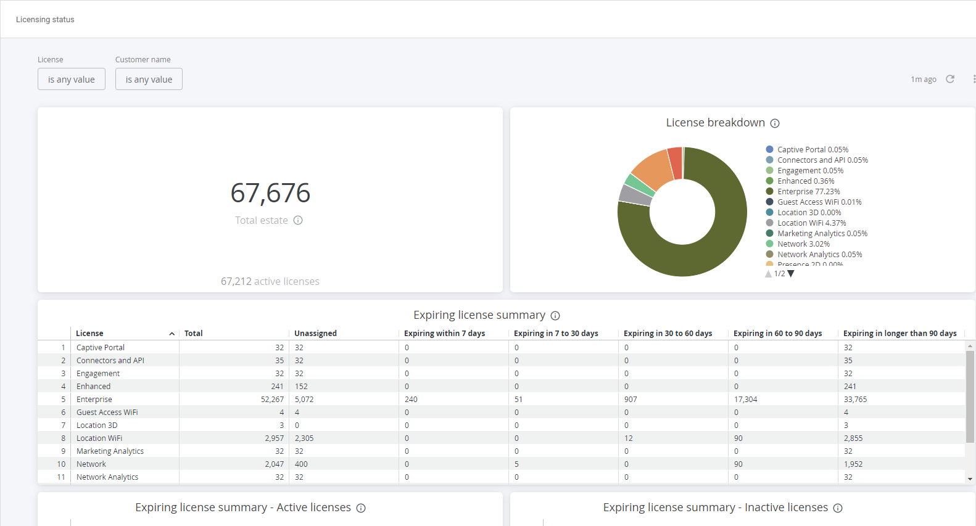Open the Customer name filter dropdown

149,80
